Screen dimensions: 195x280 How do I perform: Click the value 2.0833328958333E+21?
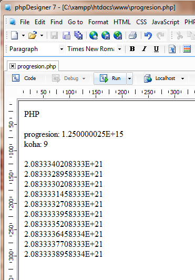(63, 174)
